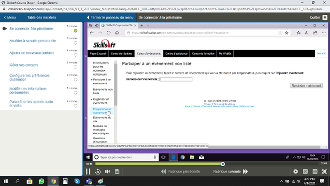Open player settings gear
The height and width of the screenshot is (186, 330).
296,172
